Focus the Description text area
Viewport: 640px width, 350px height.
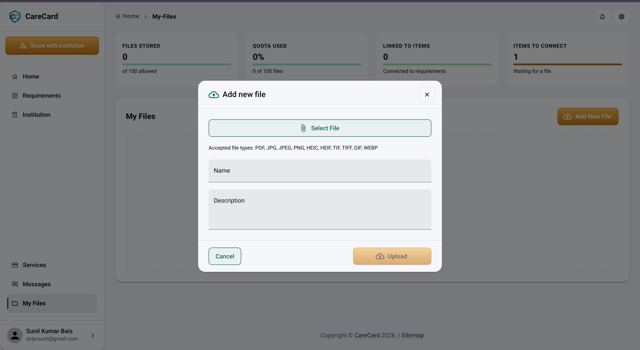(x=320, y=210)
